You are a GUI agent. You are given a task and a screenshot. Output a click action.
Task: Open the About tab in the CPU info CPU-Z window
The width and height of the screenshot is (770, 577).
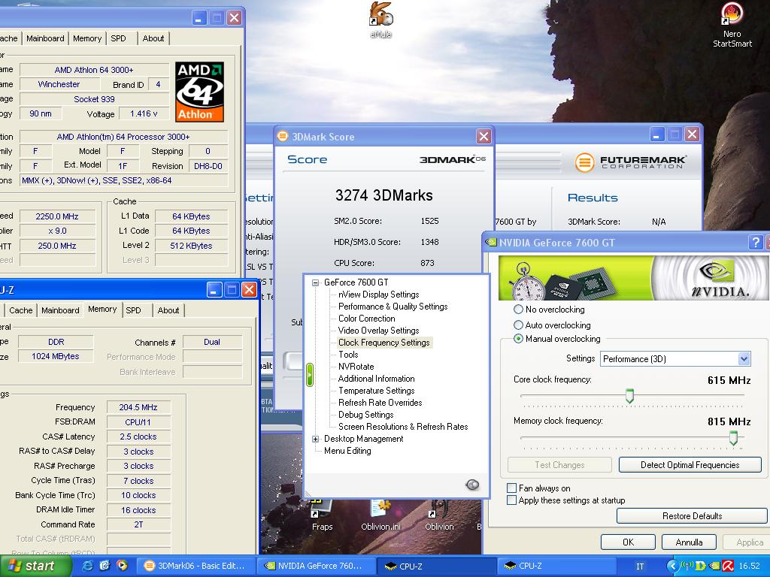(x=153, y=38)
